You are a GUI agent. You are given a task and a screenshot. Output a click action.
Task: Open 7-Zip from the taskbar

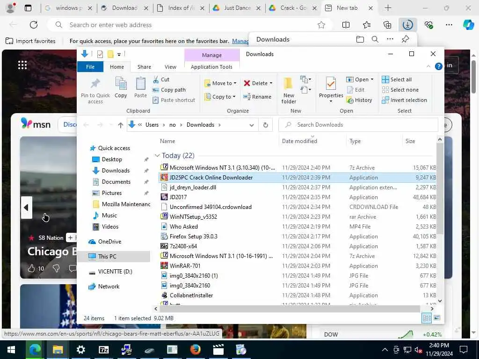pyautogui.click(x=103, y=350)
